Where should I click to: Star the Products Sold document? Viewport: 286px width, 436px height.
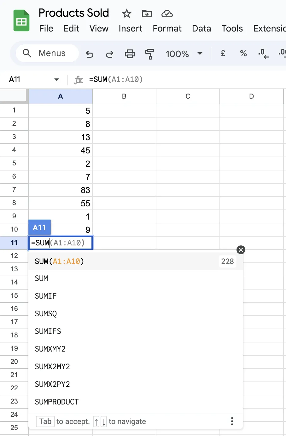point(126,14)
